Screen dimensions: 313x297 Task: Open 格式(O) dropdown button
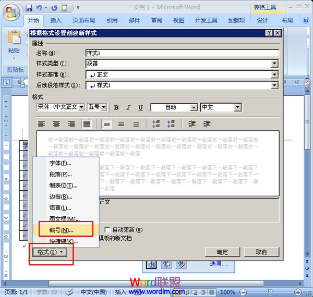point(50,252)
